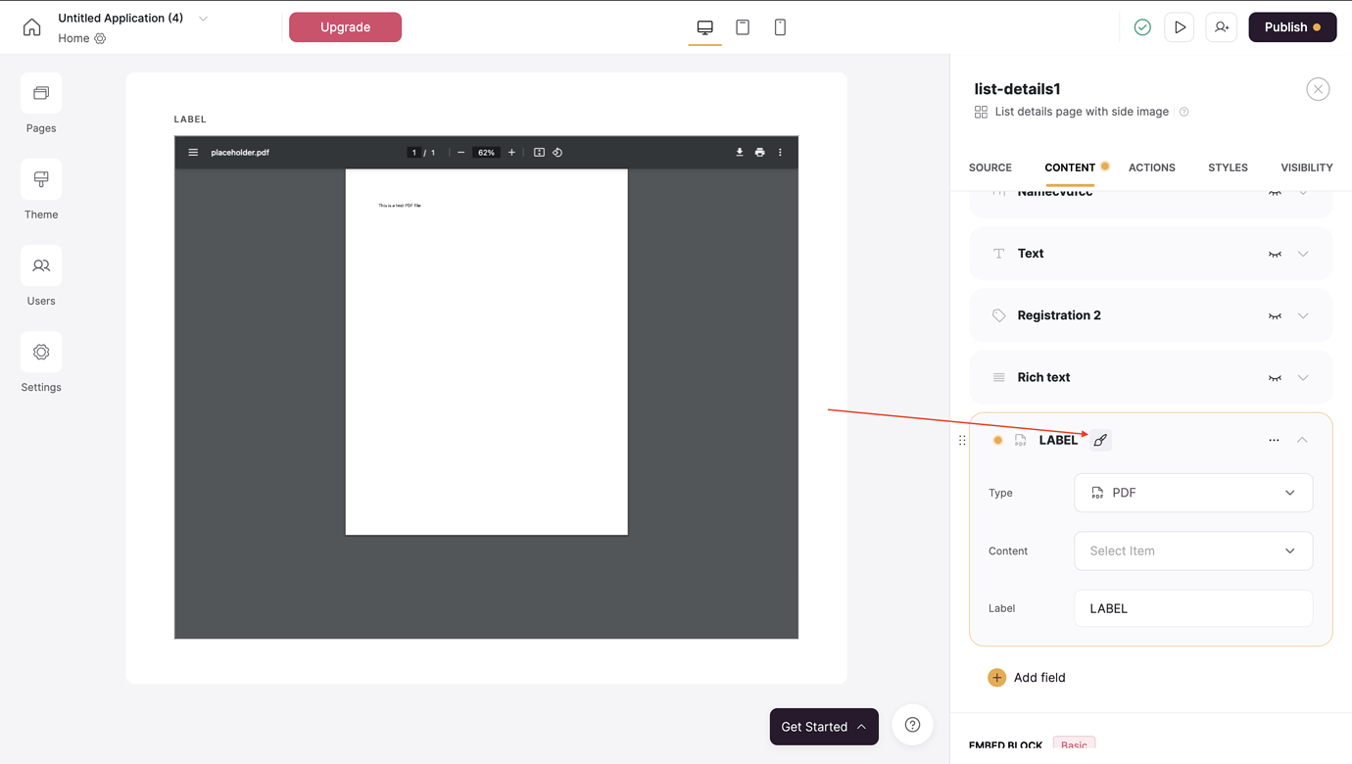The image size is (1352, 764).
Task: Open the Type dropdown showing PDF
Action: [1193, 493]
